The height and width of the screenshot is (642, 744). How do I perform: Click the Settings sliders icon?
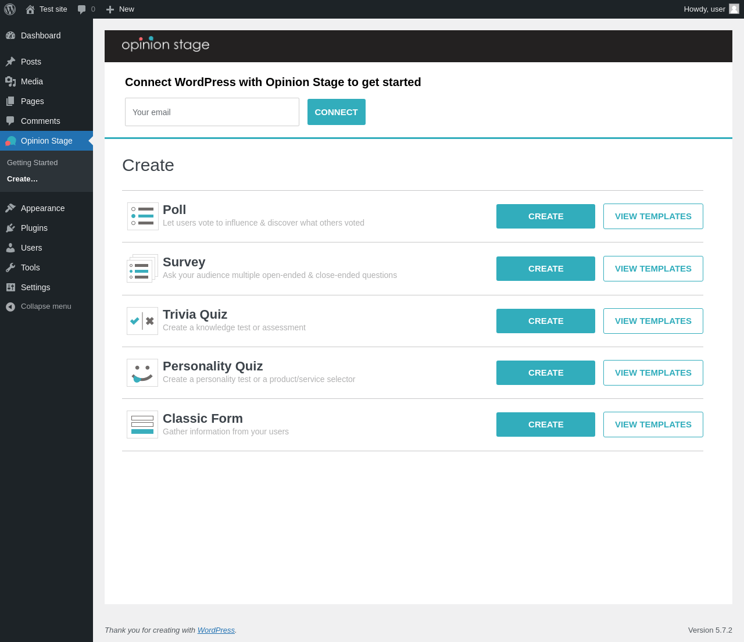click(x=10, y=287)
